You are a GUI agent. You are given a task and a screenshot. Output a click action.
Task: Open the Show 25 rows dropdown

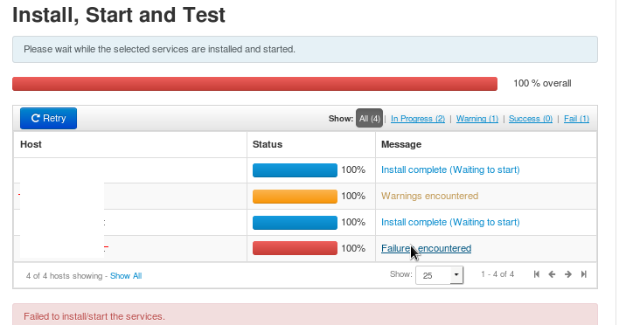click(x=439, y=275)
